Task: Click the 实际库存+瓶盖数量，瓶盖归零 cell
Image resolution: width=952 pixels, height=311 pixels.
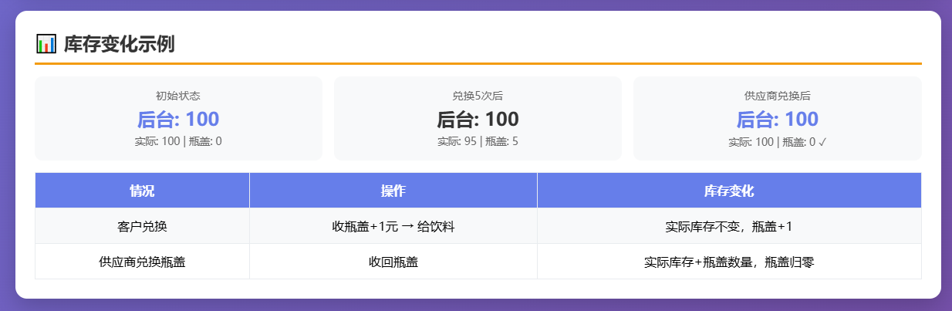Action: click(729, 262)
